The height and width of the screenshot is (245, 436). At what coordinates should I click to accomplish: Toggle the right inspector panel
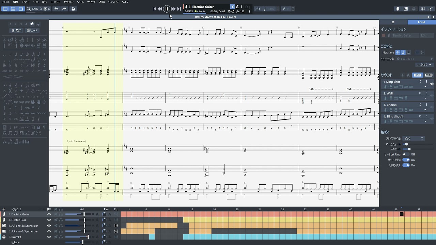point(21,9)
